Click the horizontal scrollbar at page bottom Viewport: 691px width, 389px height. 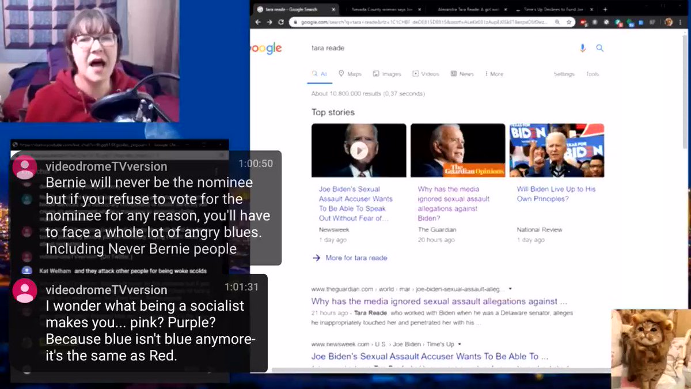point(441,369)
